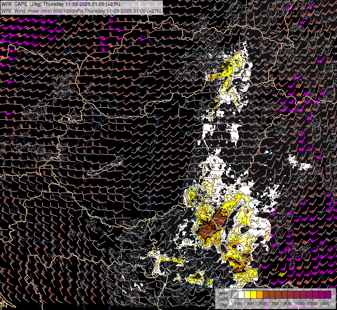Click the lone yellow wind barb
337x310 pixels.
tap(283, 274)
